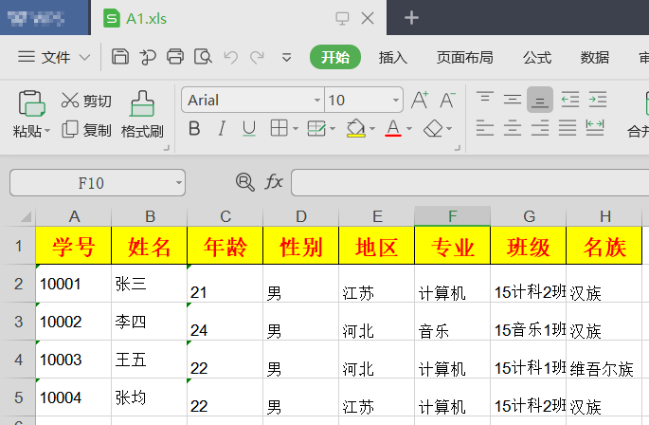Click the Paste clipboard icon
This screenshot has height=425, width=649.
click(31, 102)
